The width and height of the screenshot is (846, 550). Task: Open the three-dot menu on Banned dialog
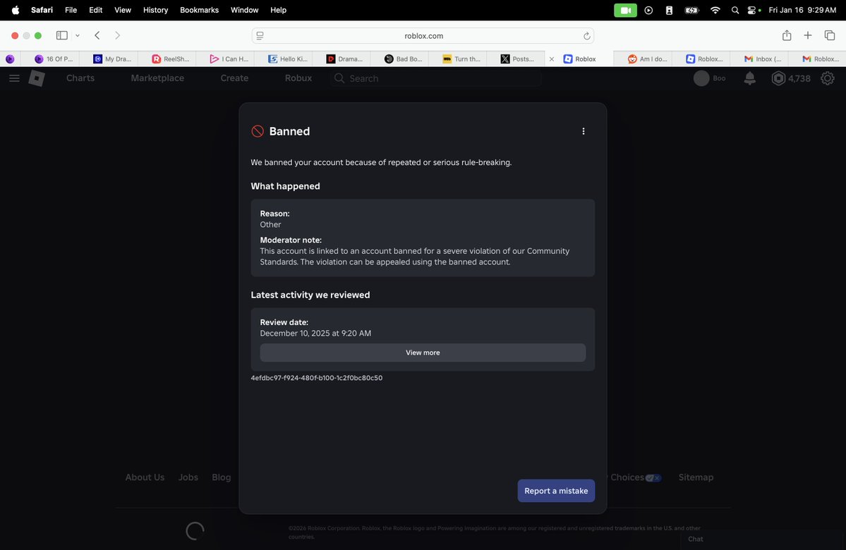(584, 131)
